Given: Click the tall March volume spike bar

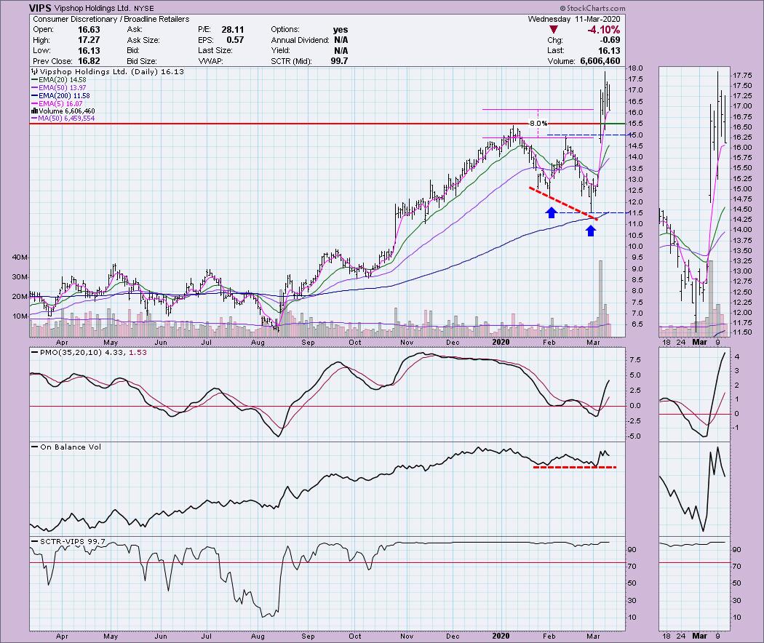Looking at the screenshot, I should [600, 298].
